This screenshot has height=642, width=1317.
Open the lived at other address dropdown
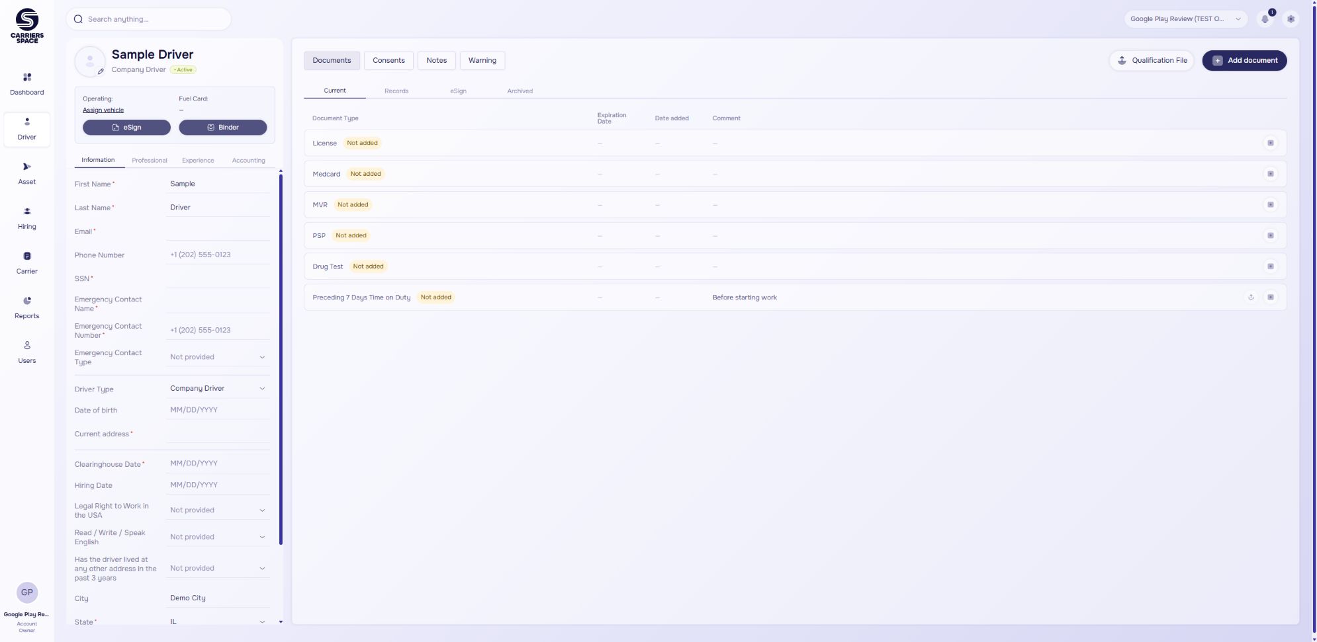218,569
